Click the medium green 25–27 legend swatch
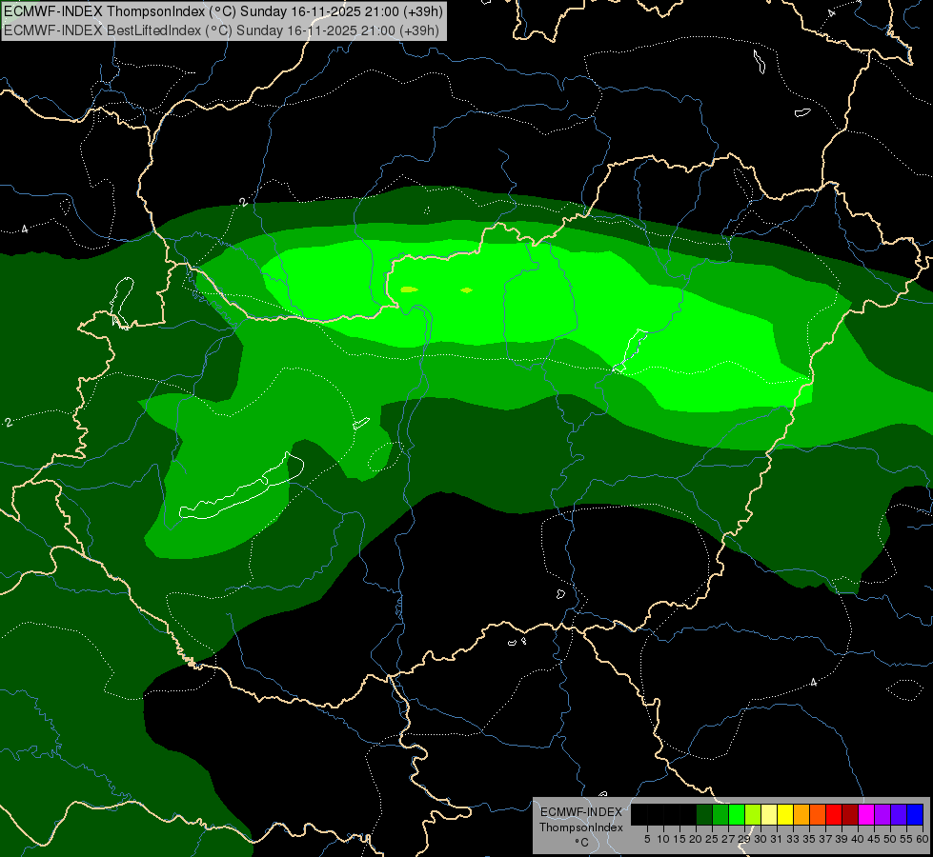The height and width of the screenshot is (857, 933). 720,814
